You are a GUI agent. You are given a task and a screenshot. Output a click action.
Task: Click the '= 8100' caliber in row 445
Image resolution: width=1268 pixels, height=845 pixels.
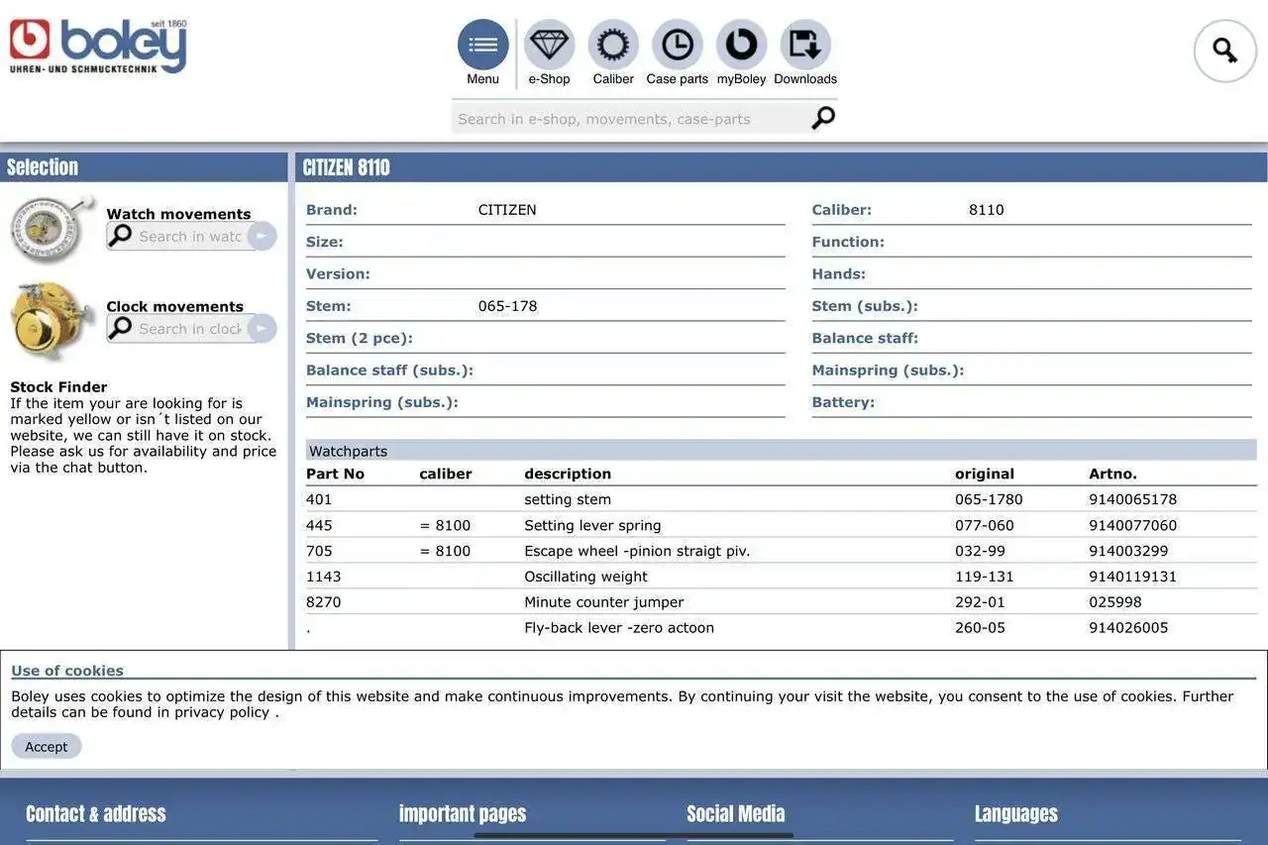click(x=445, y=525)
